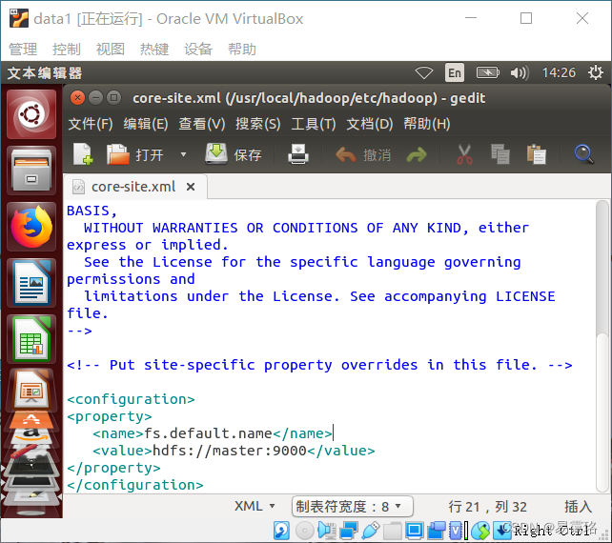
Task: Open the VirtualBox 视图 menu
Action: (111, 50)
